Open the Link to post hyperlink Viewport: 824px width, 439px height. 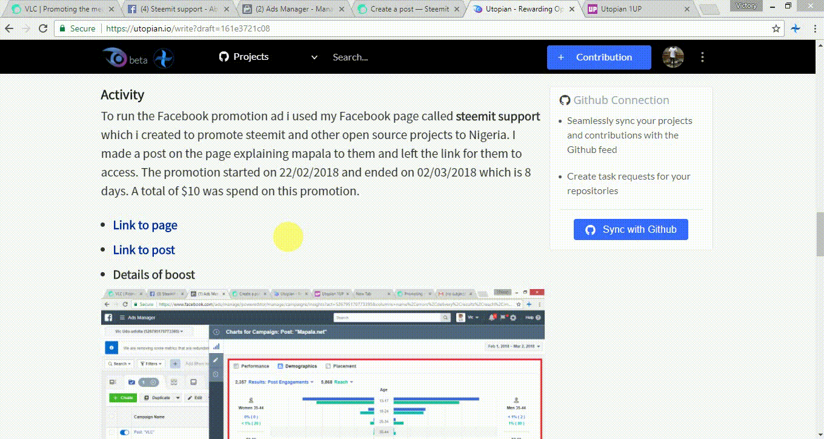tap(144, 250)
